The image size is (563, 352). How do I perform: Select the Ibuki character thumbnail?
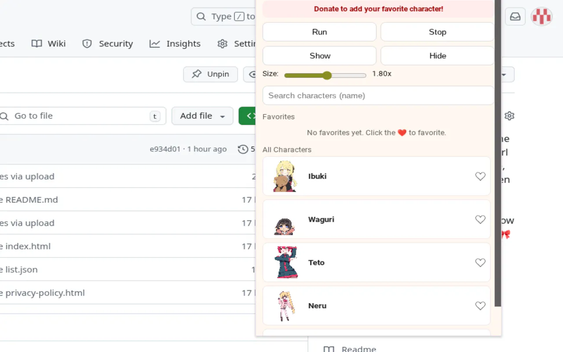(x=285, y=176)
